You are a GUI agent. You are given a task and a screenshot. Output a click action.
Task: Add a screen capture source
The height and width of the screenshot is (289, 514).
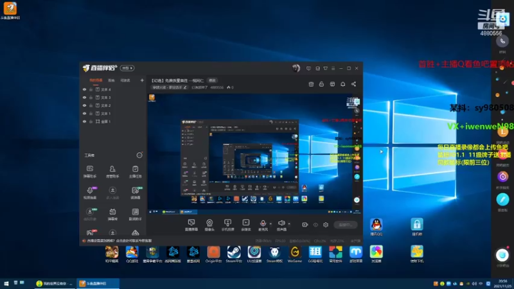click(191, 225)
